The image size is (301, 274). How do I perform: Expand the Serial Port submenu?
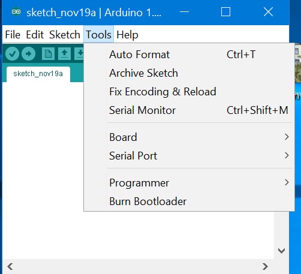click(x=189, y=156)
